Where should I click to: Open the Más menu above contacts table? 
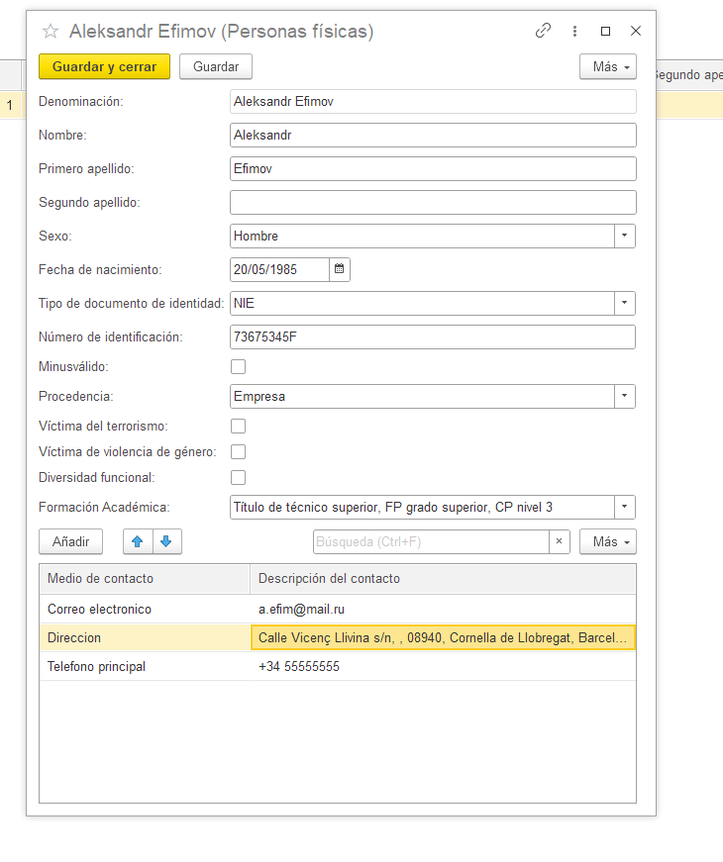[608, 541]
